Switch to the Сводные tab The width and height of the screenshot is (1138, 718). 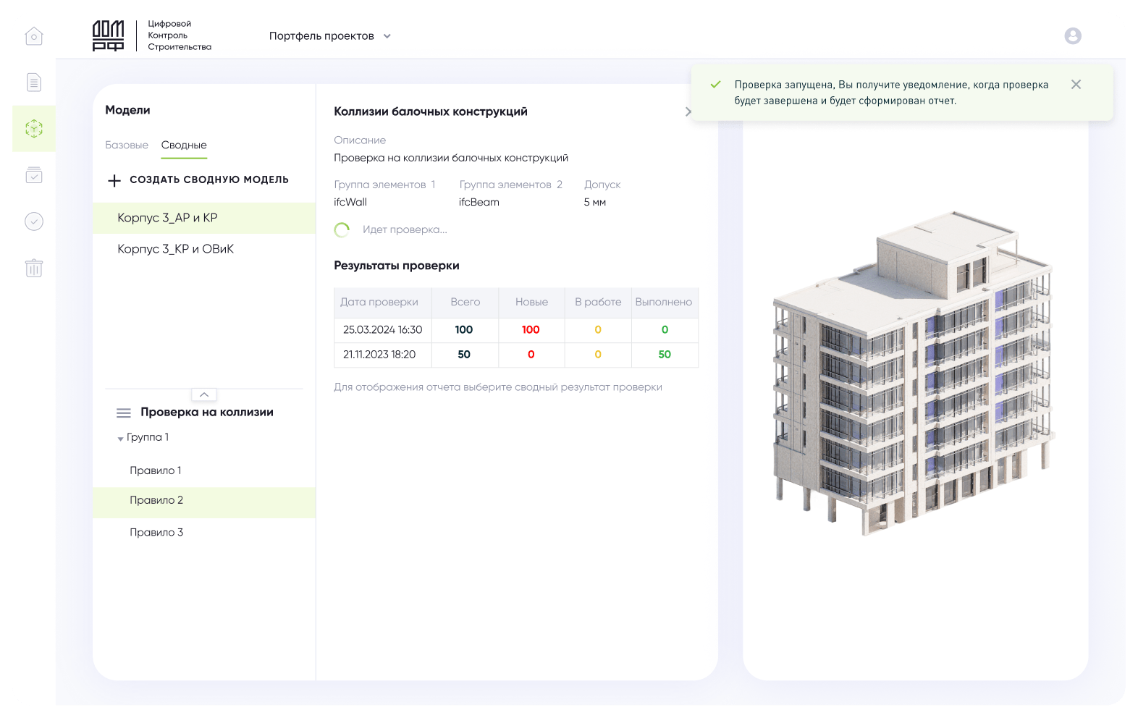tap(184, 145)
